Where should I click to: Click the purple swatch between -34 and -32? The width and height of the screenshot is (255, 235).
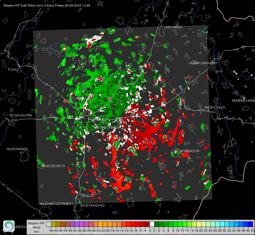(77, 224)
